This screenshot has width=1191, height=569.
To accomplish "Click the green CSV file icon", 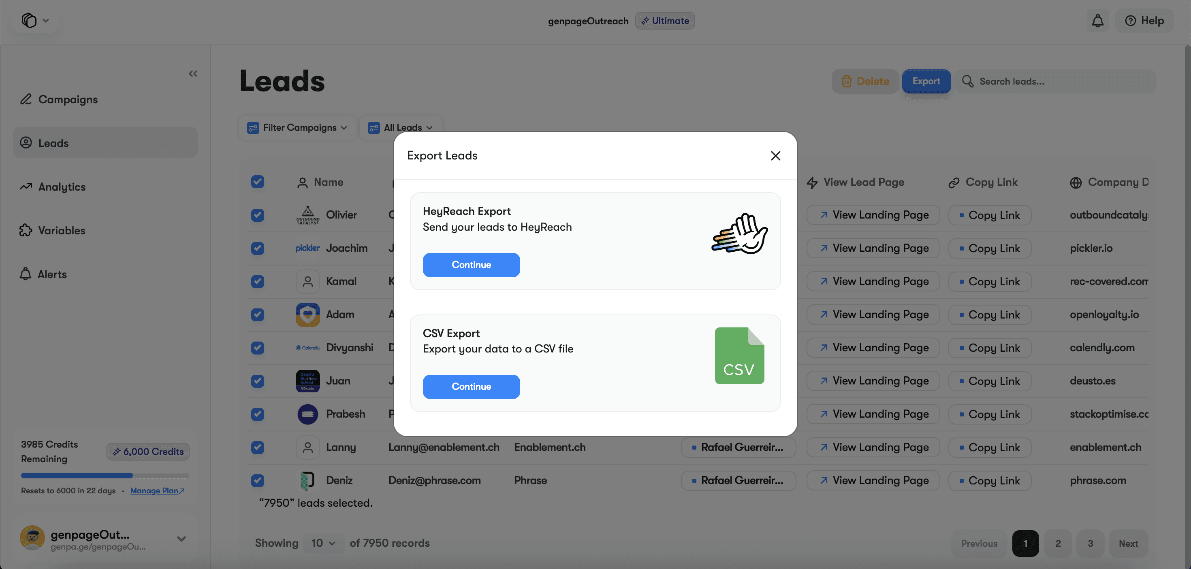I will coord(739,356).
